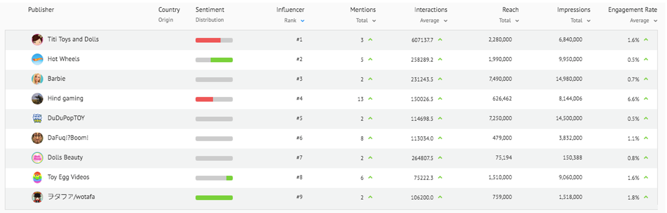Click the DuDuPopTOY channel icon
The image size is (667, 213).
point(37,118)
